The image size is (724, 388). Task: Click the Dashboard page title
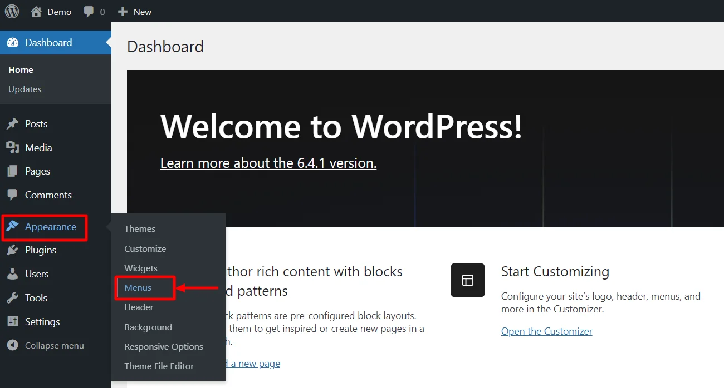tap(165, 47)
